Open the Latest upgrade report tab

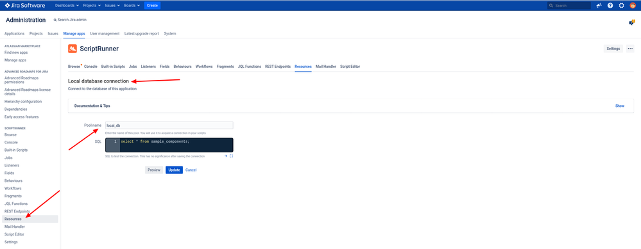point(141,33)
